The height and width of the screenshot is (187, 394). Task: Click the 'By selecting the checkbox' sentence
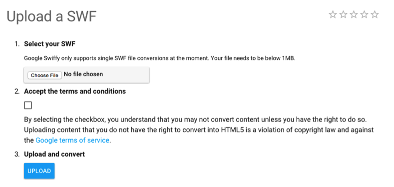click(x=195, y=120)
